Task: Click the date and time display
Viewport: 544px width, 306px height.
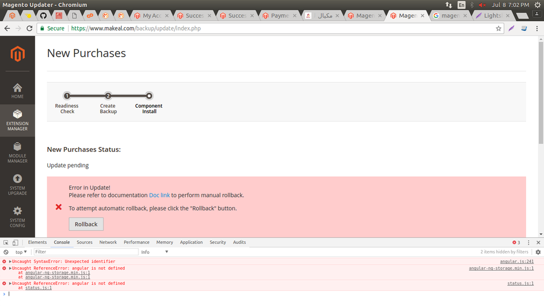Action: click(x=510, y=5)
